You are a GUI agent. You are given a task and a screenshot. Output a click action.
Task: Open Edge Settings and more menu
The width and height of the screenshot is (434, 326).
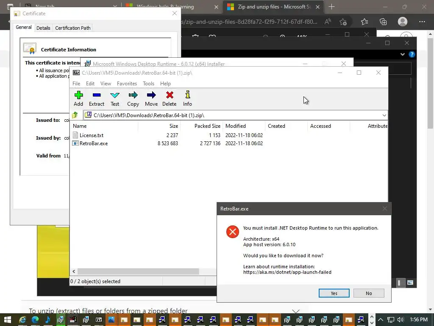pyautogui.click(x=422, y=22)
